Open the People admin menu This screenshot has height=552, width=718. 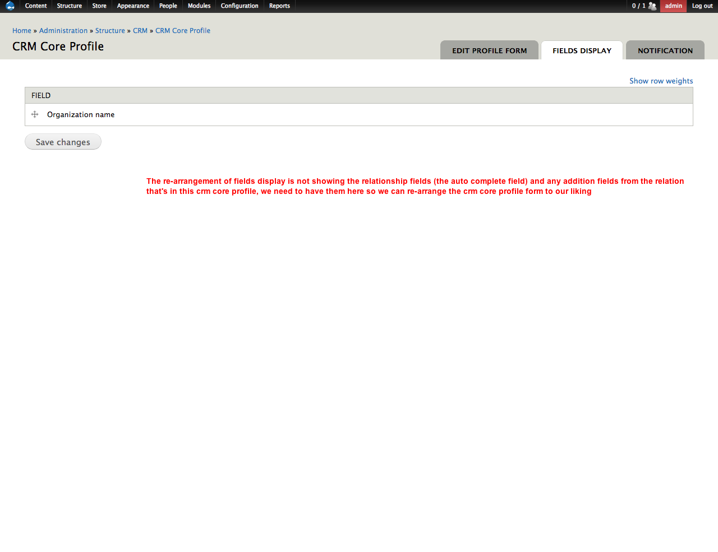point(168,6)
